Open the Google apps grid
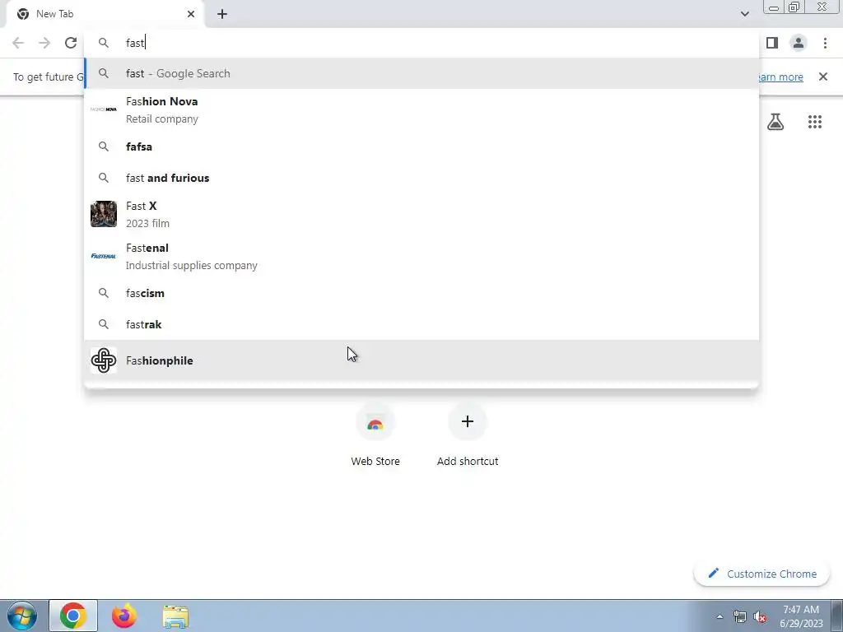 pyautogui.click(x=815, y=122)
